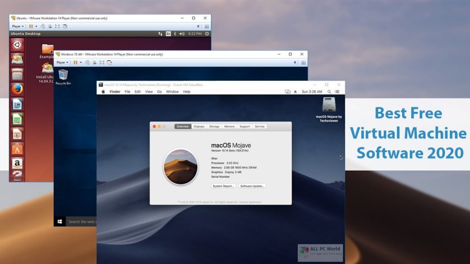
Task: Click the eject icon in macOS menu bar
Action: tap(295, 92)
